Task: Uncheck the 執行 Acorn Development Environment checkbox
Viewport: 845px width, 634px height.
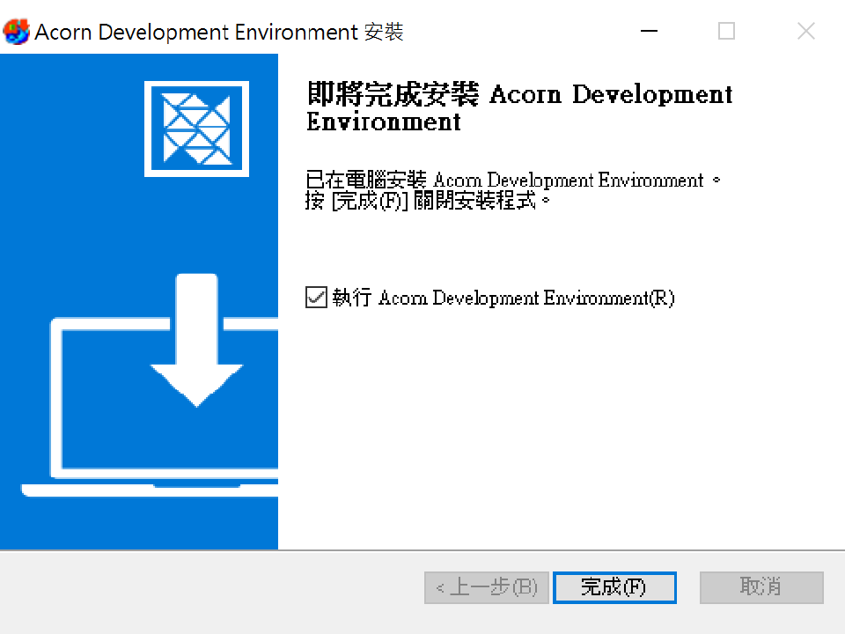Action: click(x=315, y=298)
